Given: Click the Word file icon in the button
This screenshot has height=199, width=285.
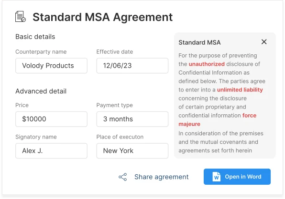Looking at the screenshot, I should (x=216, y=177).
